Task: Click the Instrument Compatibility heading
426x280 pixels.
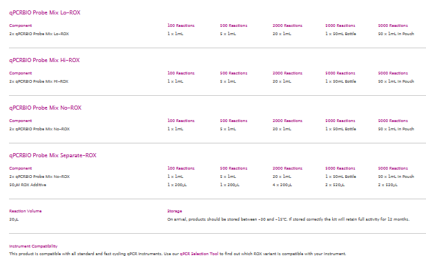Action: coord(33,246)
